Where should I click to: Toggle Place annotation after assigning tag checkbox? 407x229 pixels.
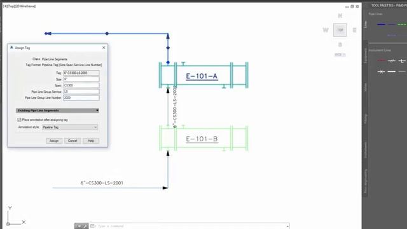19,120
